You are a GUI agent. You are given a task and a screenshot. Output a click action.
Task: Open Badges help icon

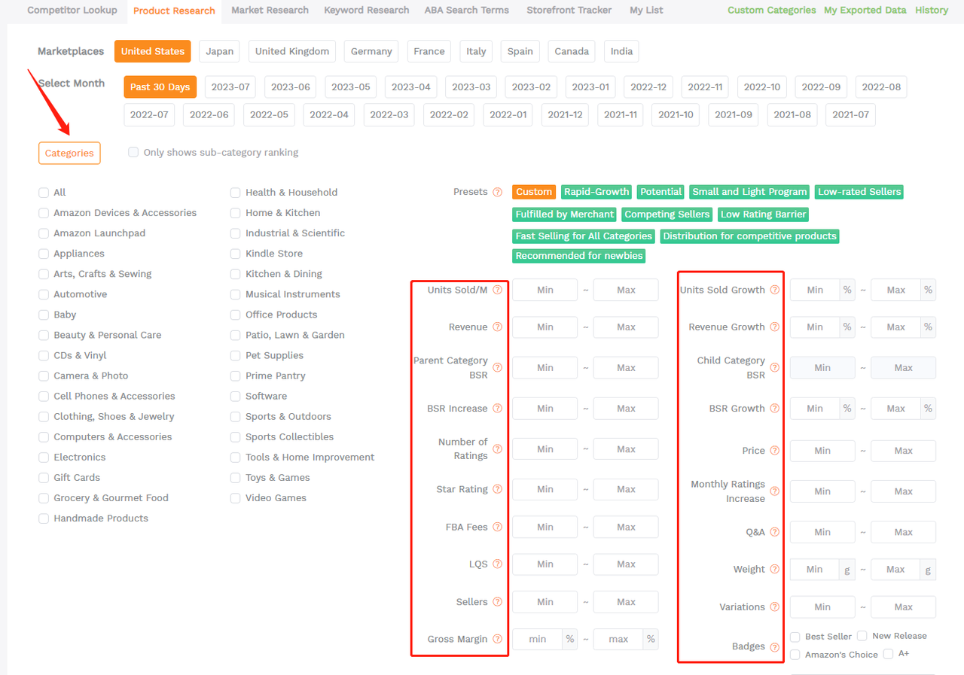(x=774, y=646)
